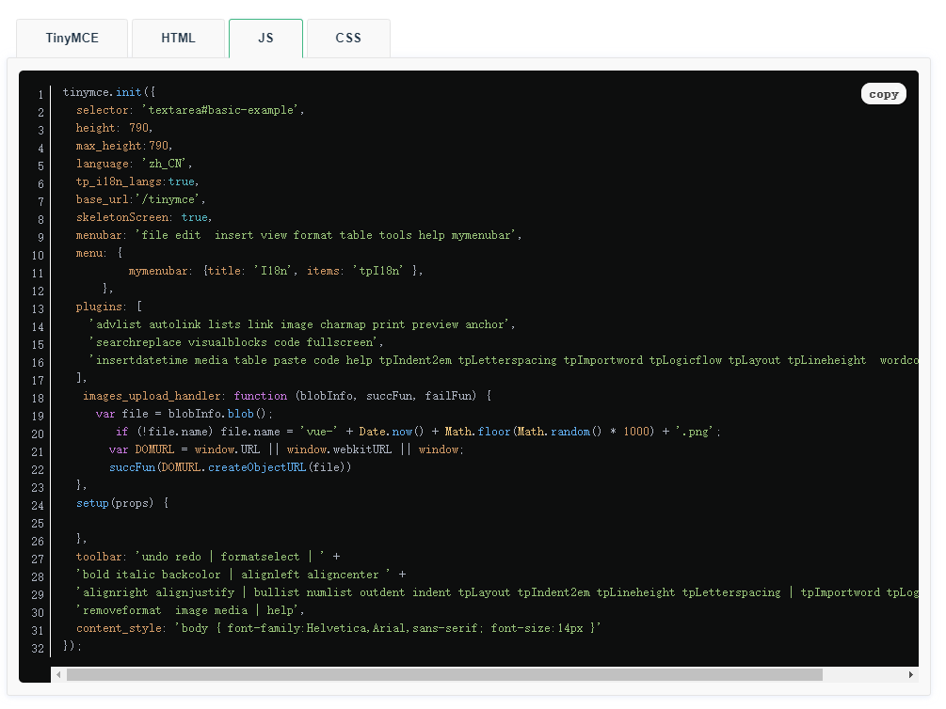
Task: Click the language 'zh_CN' line
Action: click(134, 164)
